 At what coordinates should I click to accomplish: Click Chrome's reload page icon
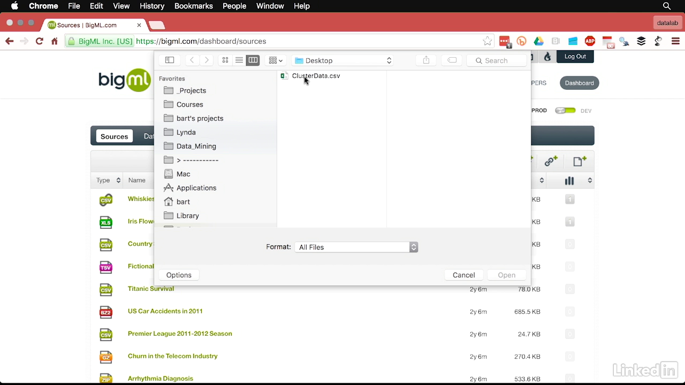click(39, 41)
